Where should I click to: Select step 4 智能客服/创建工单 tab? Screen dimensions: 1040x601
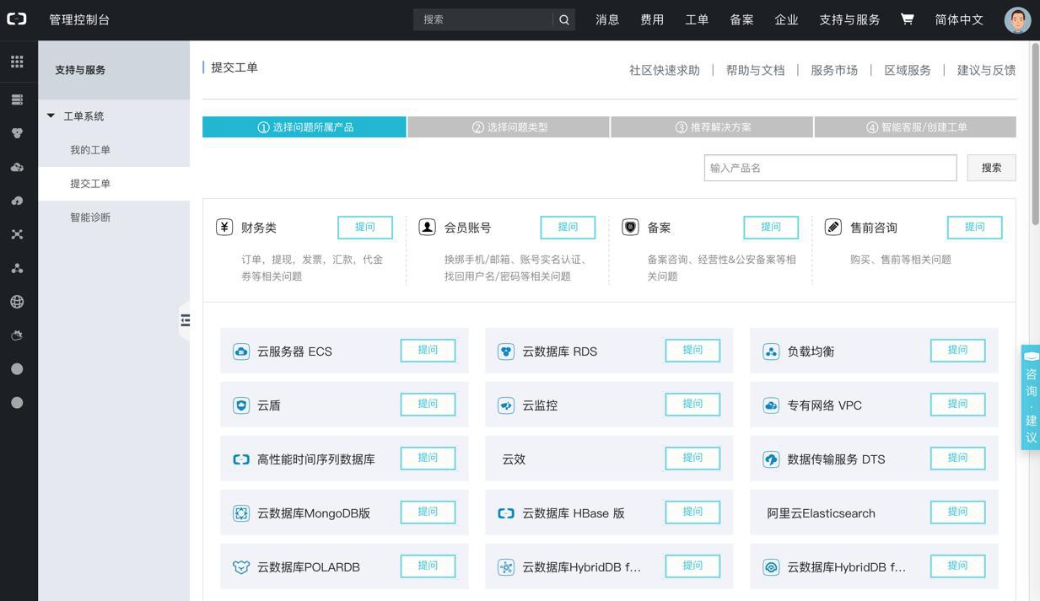[x=915, y=127]
